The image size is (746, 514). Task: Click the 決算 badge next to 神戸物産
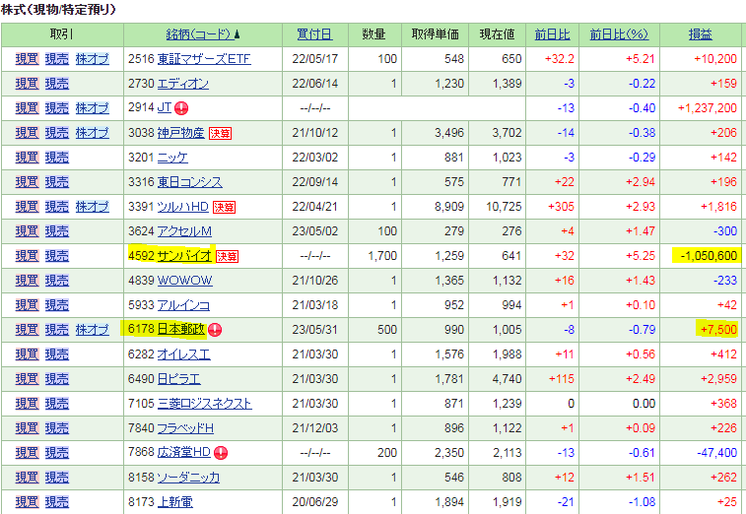(221, 133)
